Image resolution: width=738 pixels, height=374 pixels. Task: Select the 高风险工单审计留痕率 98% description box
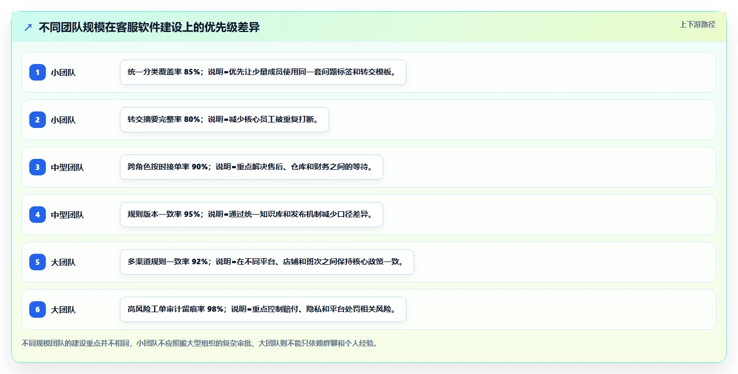coord(263,309)
